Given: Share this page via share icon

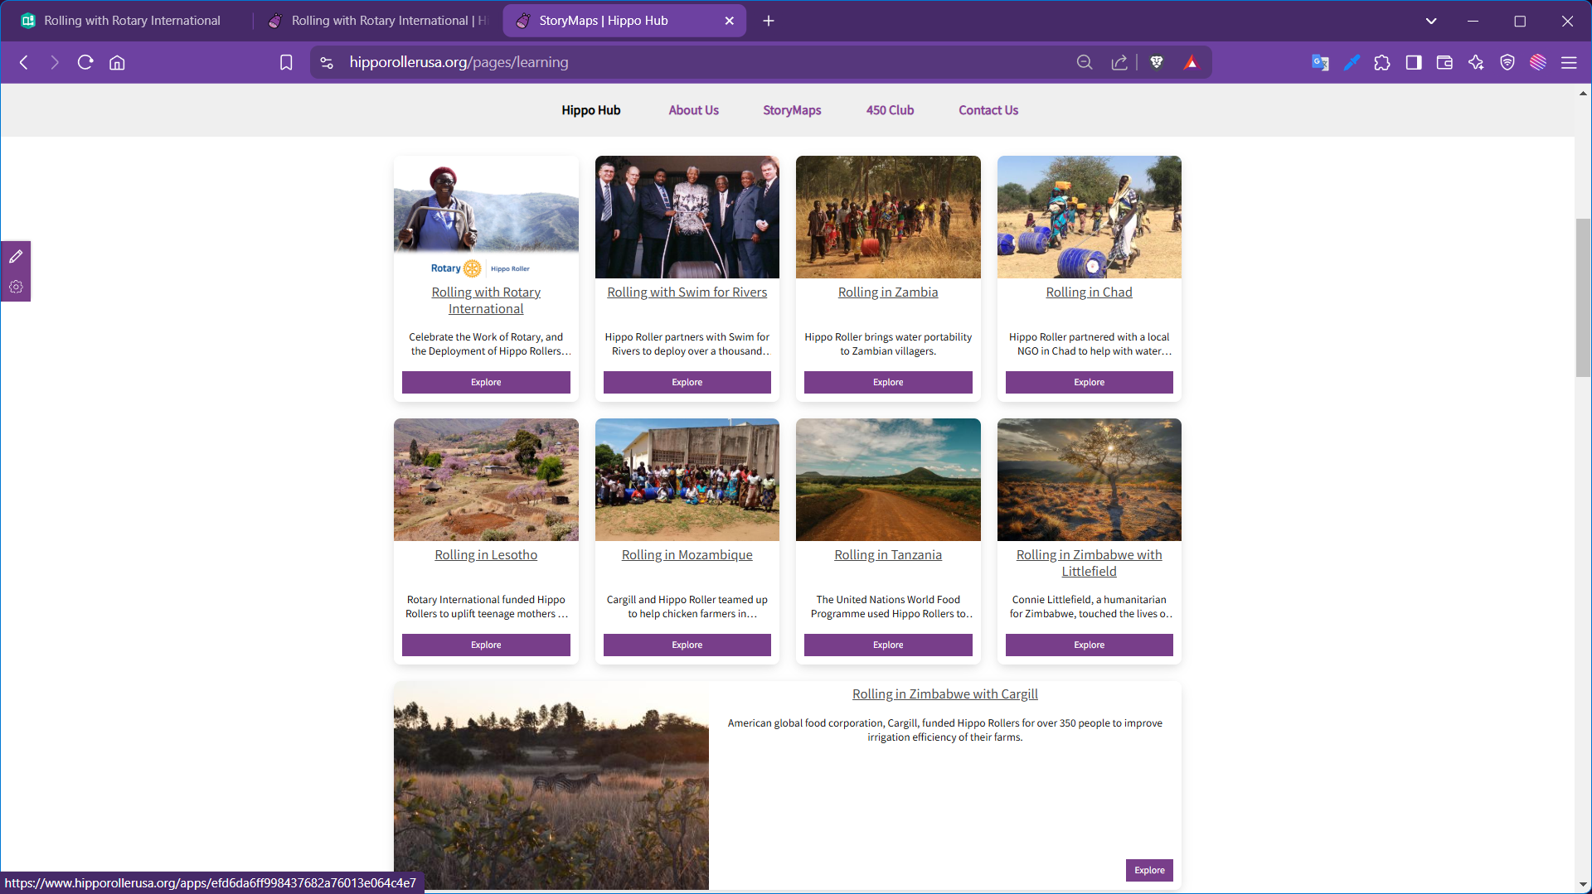Looking at the screenshot, I should [x=1119, y=62].
